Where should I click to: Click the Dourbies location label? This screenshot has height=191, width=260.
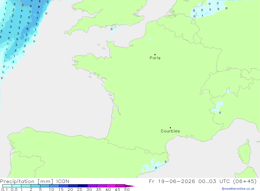[170, 131]
